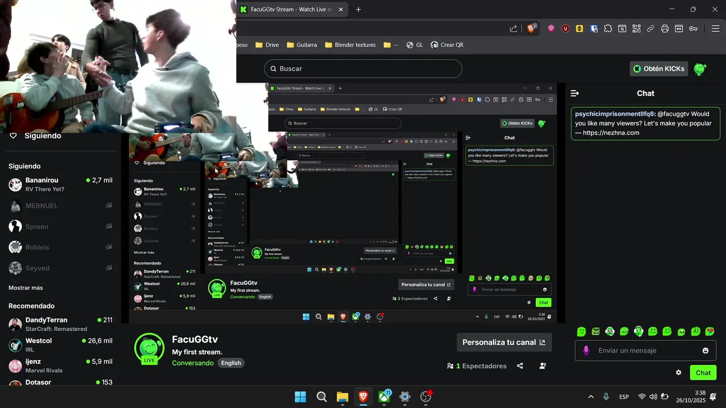Open the Windows Start menu

pyautogui.click(x=301, y=397)
